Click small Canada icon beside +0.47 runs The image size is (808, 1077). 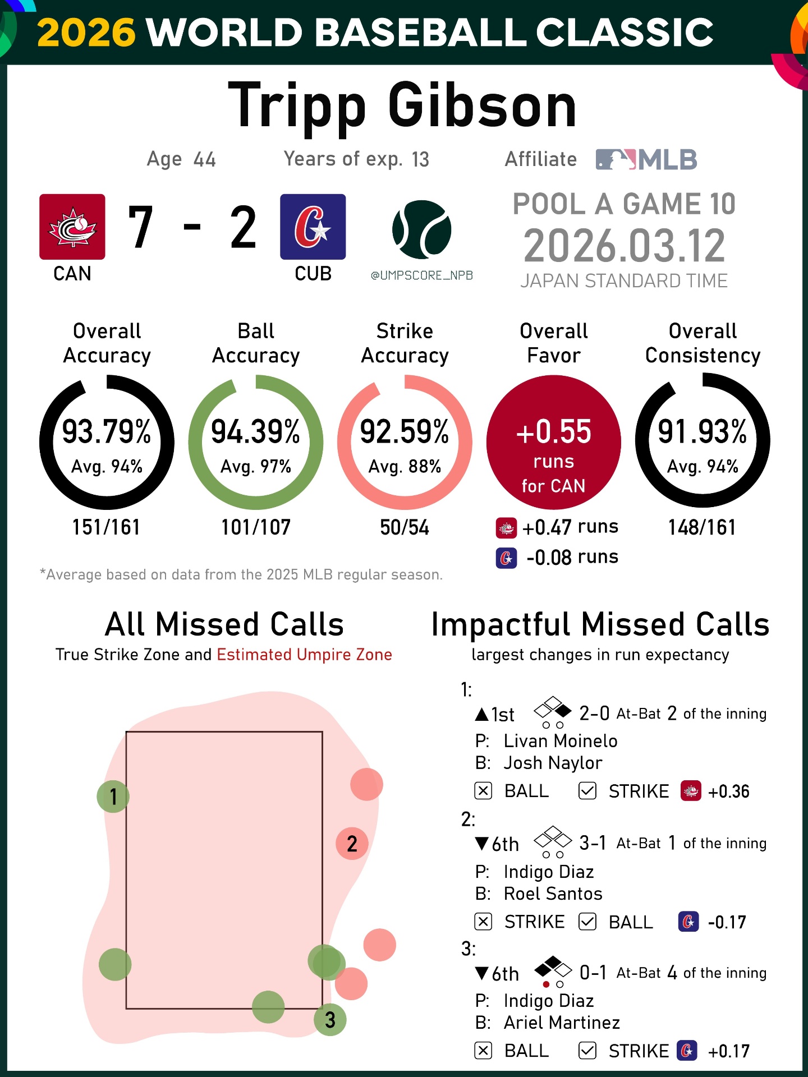(x=506, y=528)
